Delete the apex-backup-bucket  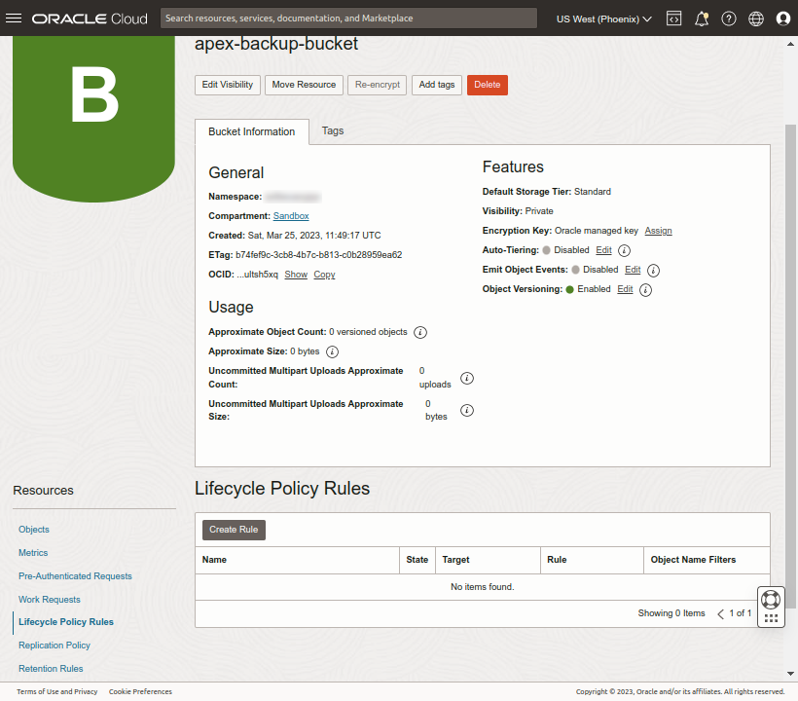pyautogui.click(x=487, y=85)
